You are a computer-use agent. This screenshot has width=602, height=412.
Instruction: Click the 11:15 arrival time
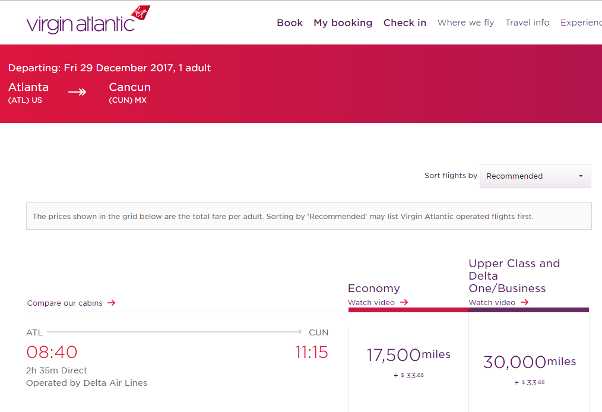(x=311, y=352)
